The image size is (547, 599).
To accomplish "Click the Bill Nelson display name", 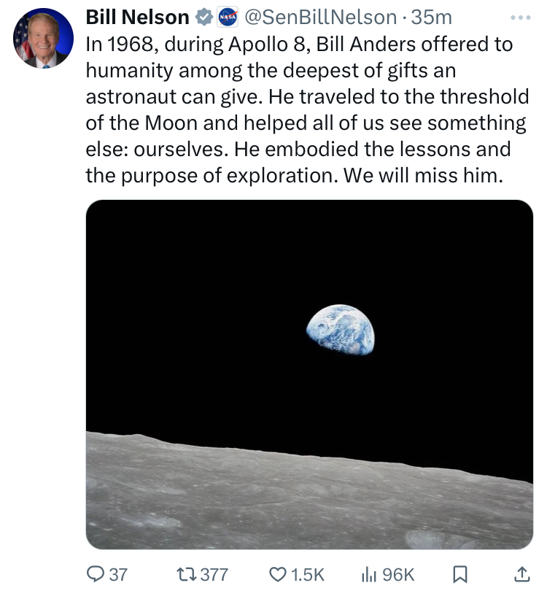I will (137, 18).
